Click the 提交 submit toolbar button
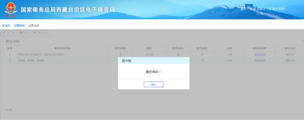304x120 pixels. pyautogui.click(x=24, y=33)
